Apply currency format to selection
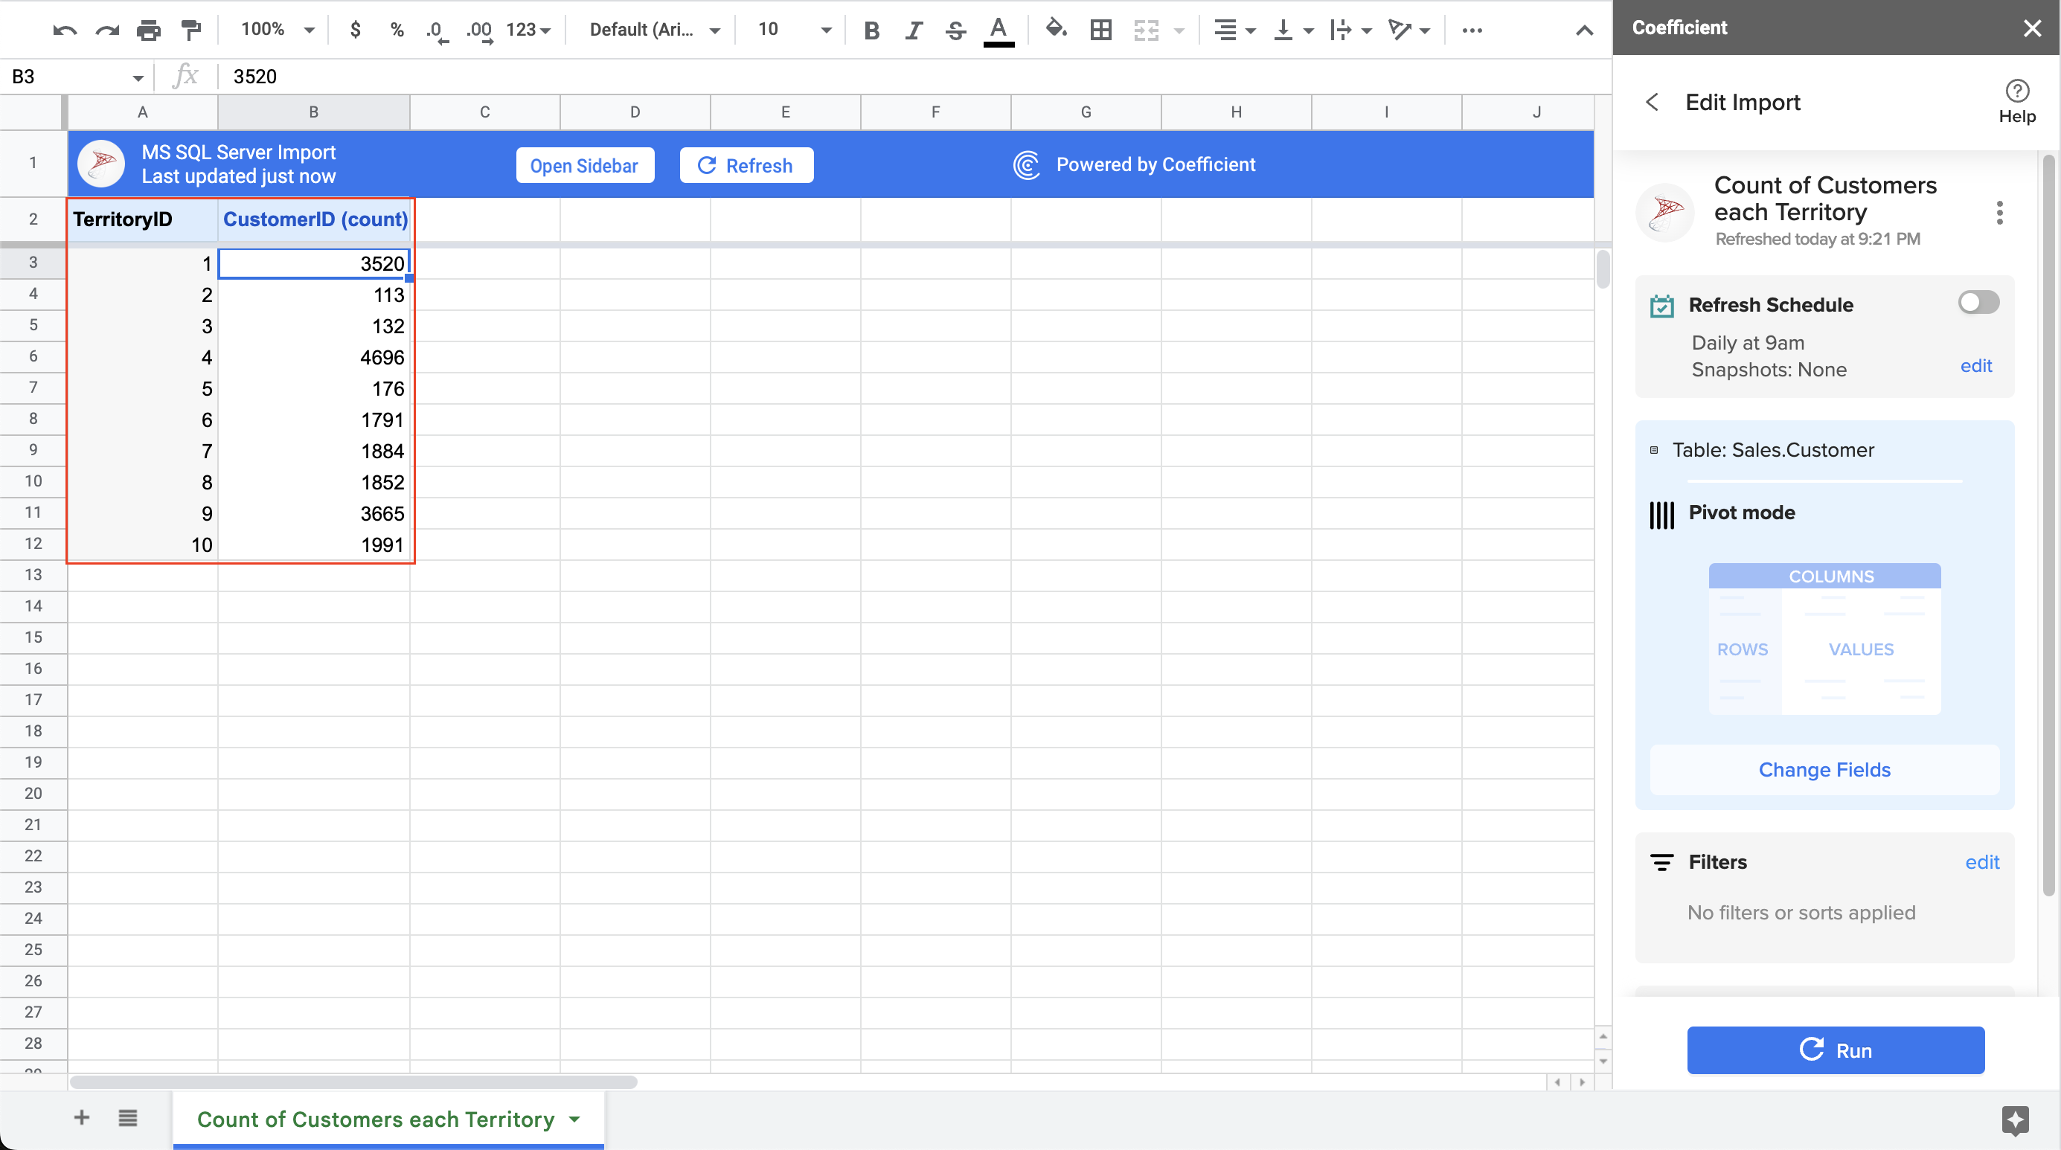2061x1150 pixels. coord(354,30)
